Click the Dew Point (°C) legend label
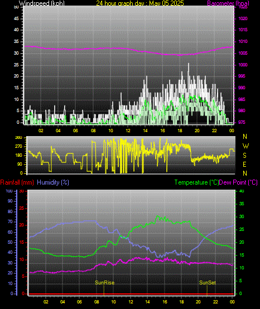This screenshot has height=309, width=260. 238,182
